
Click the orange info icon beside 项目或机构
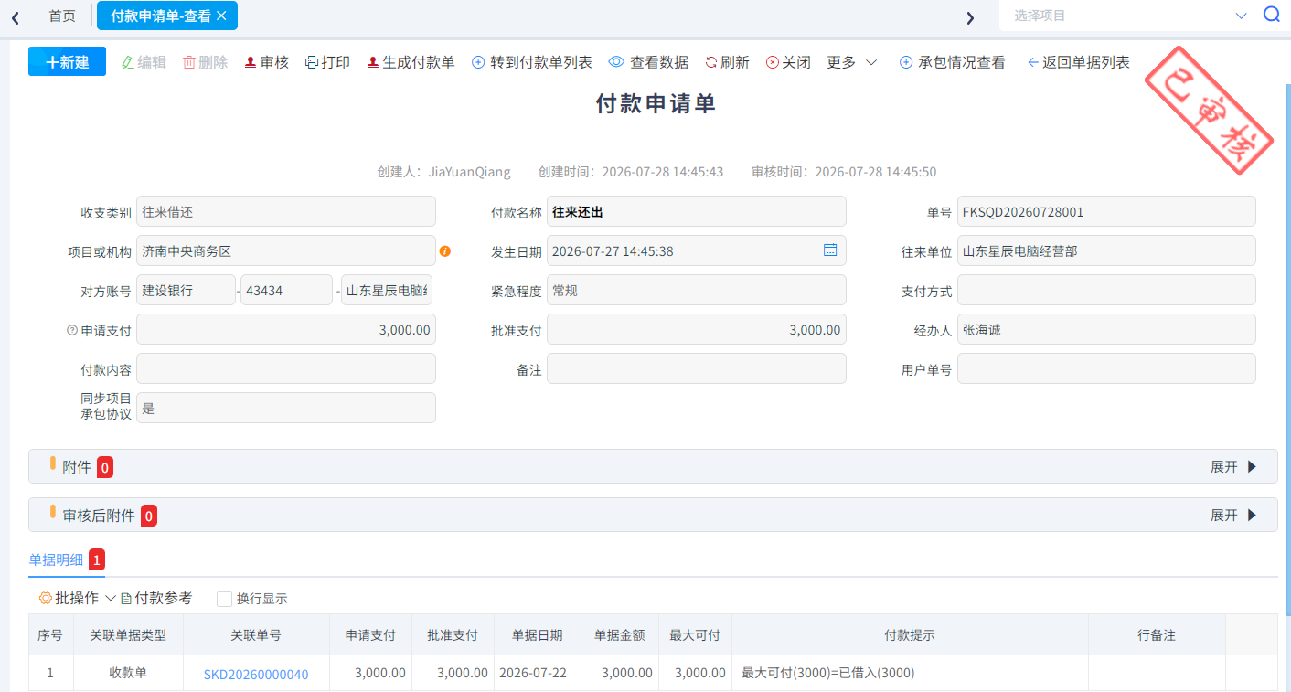tap(445, 251)
